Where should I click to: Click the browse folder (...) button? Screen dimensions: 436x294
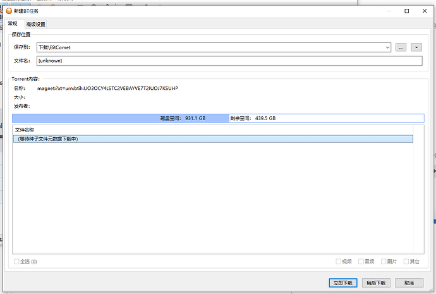(x=401, y=47)
